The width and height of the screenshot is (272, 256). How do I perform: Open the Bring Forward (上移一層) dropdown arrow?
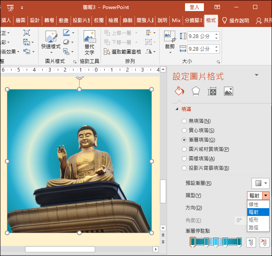point(136,33)
